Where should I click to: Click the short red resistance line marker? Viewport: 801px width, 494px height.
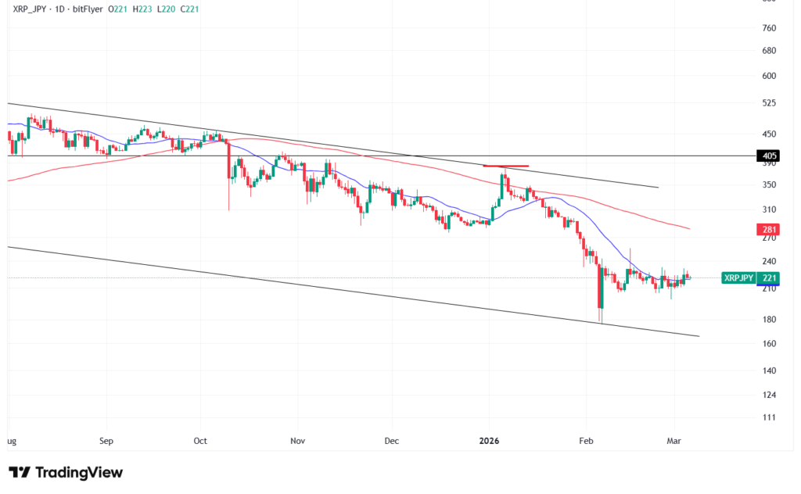click(x=506, y=166)
